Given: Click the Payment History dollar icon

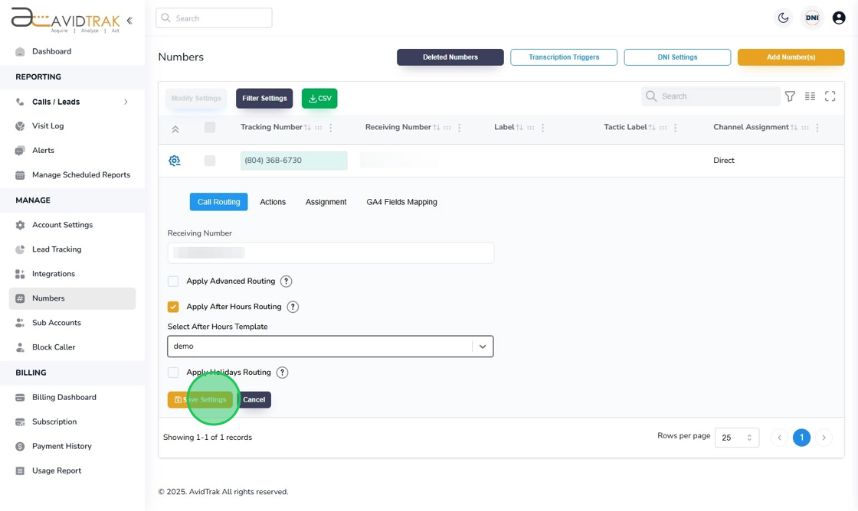Looking at the screenshot, I should coord(20,447).
